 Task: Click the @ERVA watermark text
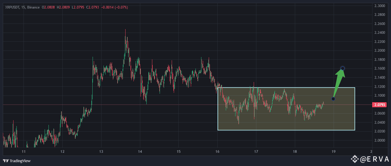tap(375, 159)
